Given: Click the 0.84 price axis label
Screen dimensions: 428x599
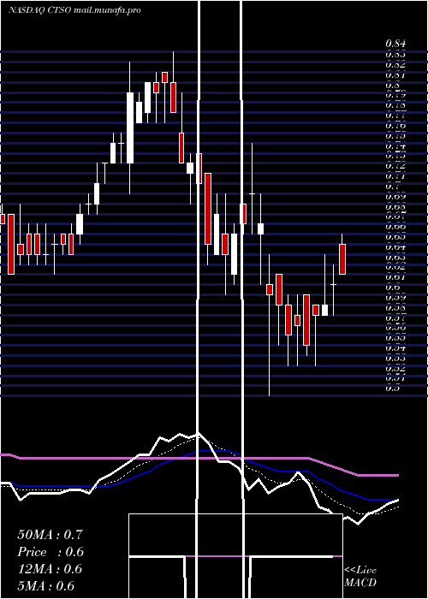Looking at the screenshot, I should [395, 44].
